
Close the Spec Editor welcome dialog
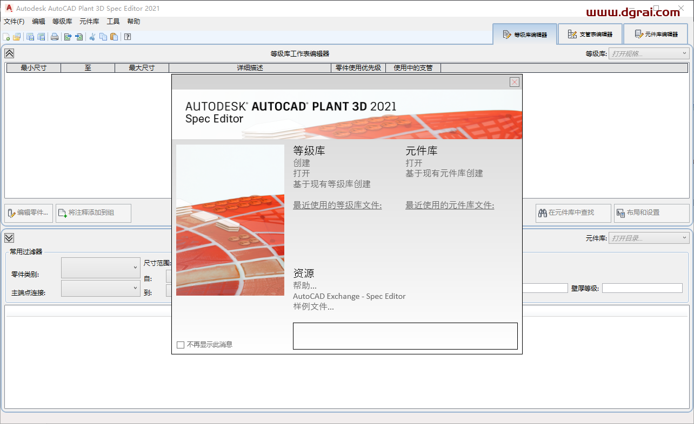(x=515, y=82)
